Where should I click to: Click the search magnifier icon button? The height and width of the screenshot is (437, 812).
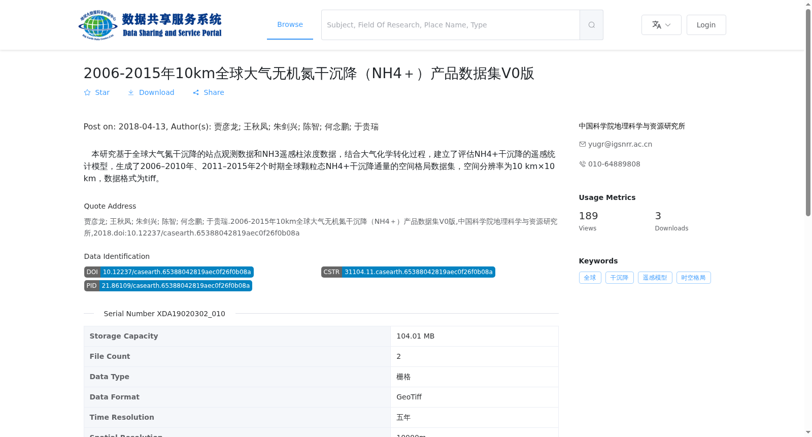coord(591,25)
